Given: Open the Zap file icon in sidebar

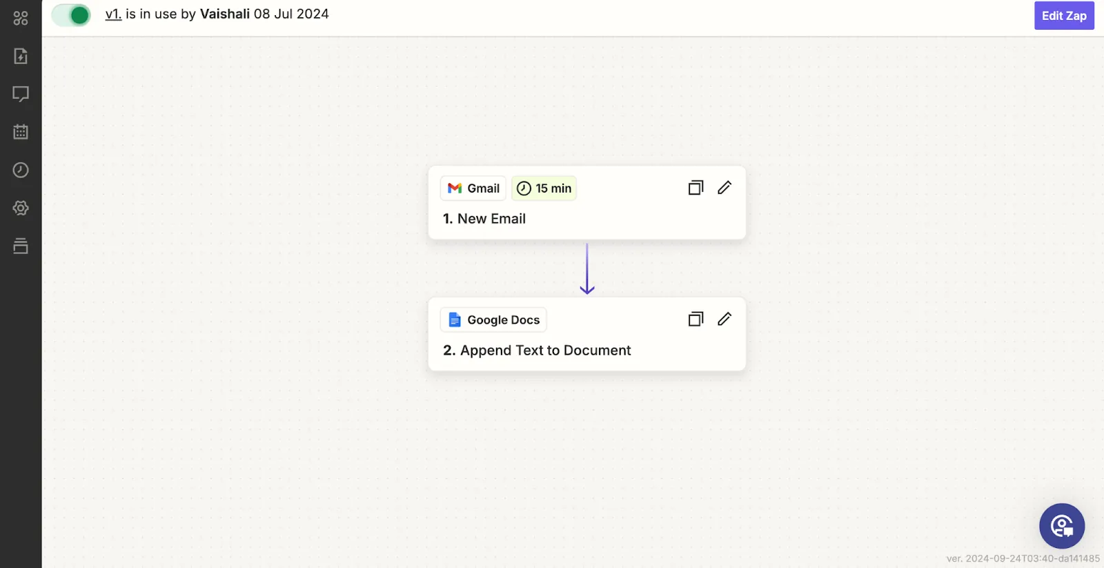Looking at the screenshot, I should coord(21,56).
